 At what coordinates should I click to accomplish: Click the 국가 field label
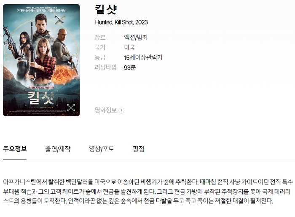[100, 47]
